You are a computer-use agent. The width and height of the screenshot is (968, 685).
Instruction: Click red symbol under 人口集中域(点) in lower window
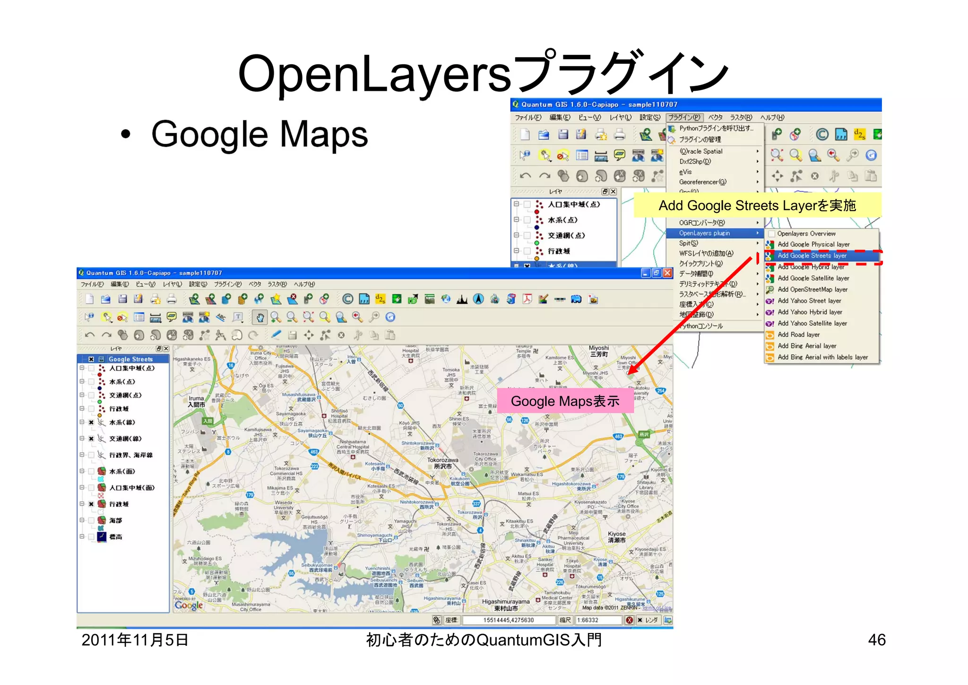click(x=99, y=375)
